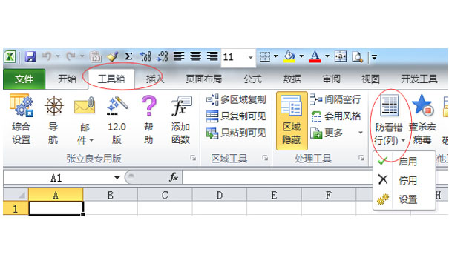Viewport: 449px width, 278px height.
Task: Open the 审阅 tab
Action: pyautogui.click(x=331, y=79)
